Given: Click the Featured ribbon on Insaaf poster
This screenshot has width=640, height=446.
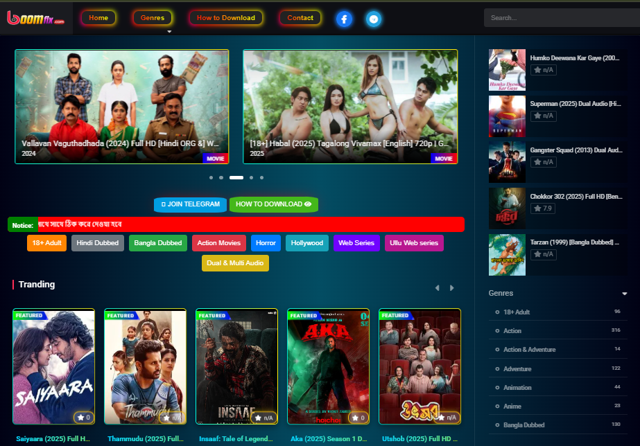Looking at the screenshot, I should tap(213, 316).
